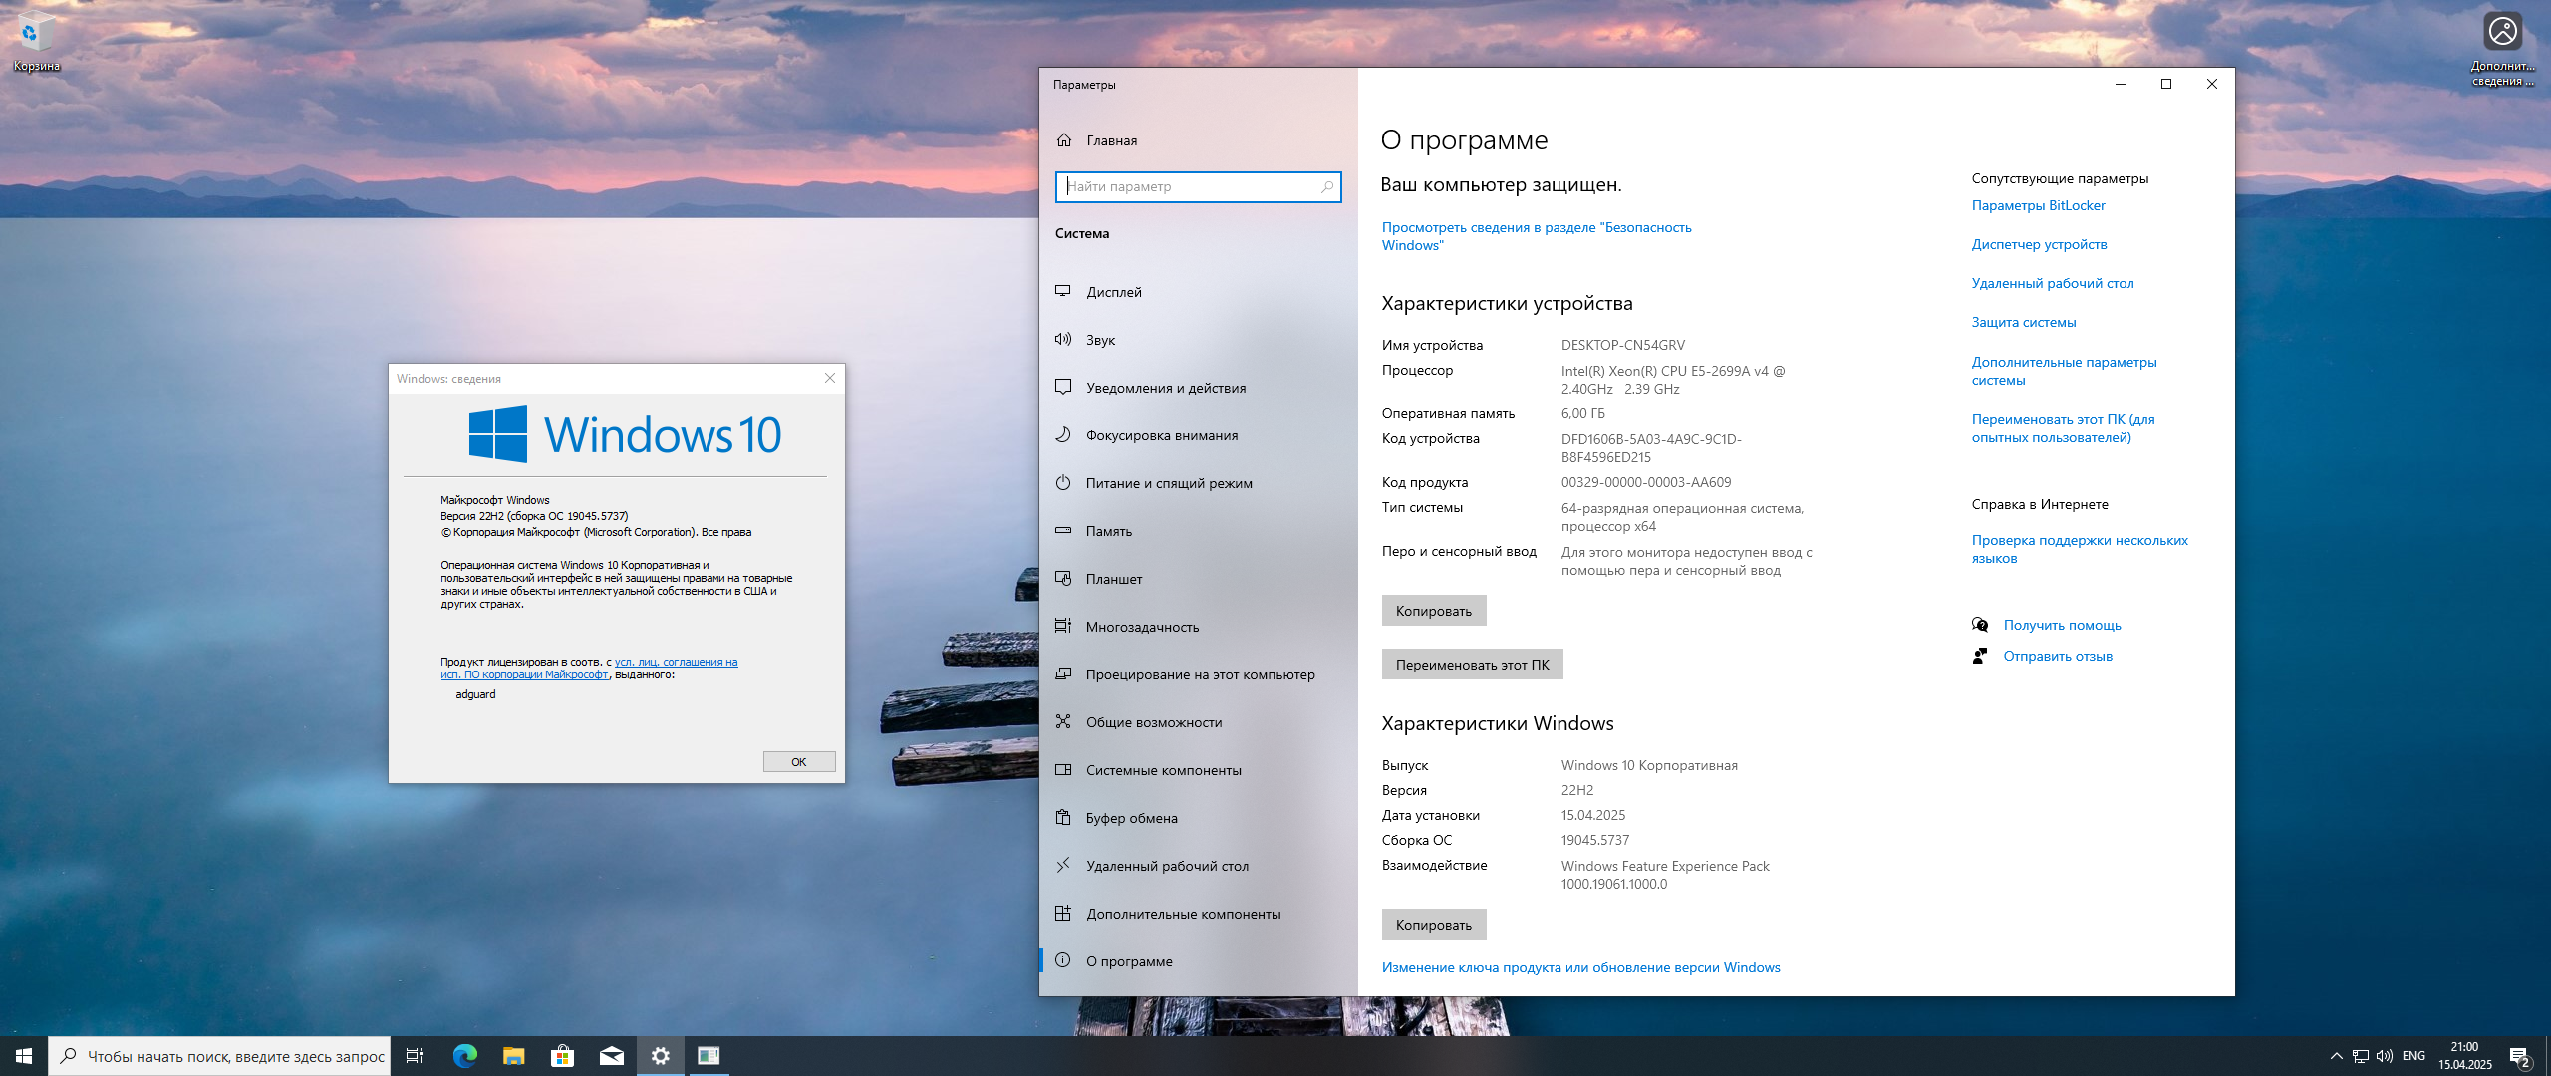Screen dimensions: 2551x1076
Task: Click the Find a setting search field
Action: (1191, 186)
